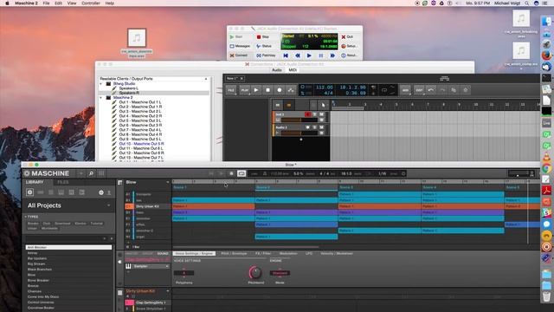
Task: Open the Sampler plug-in dropdown
Action: click(x=167, y=266)
